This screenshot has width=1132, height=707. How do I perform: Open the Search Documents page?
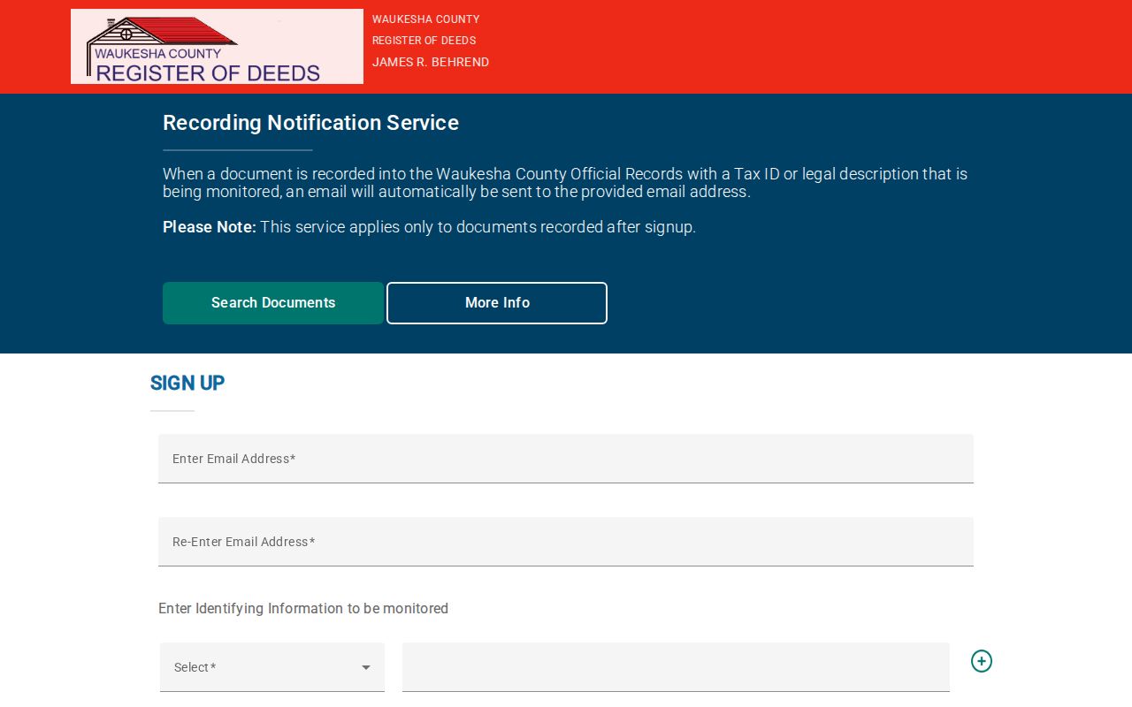[273, 303]
